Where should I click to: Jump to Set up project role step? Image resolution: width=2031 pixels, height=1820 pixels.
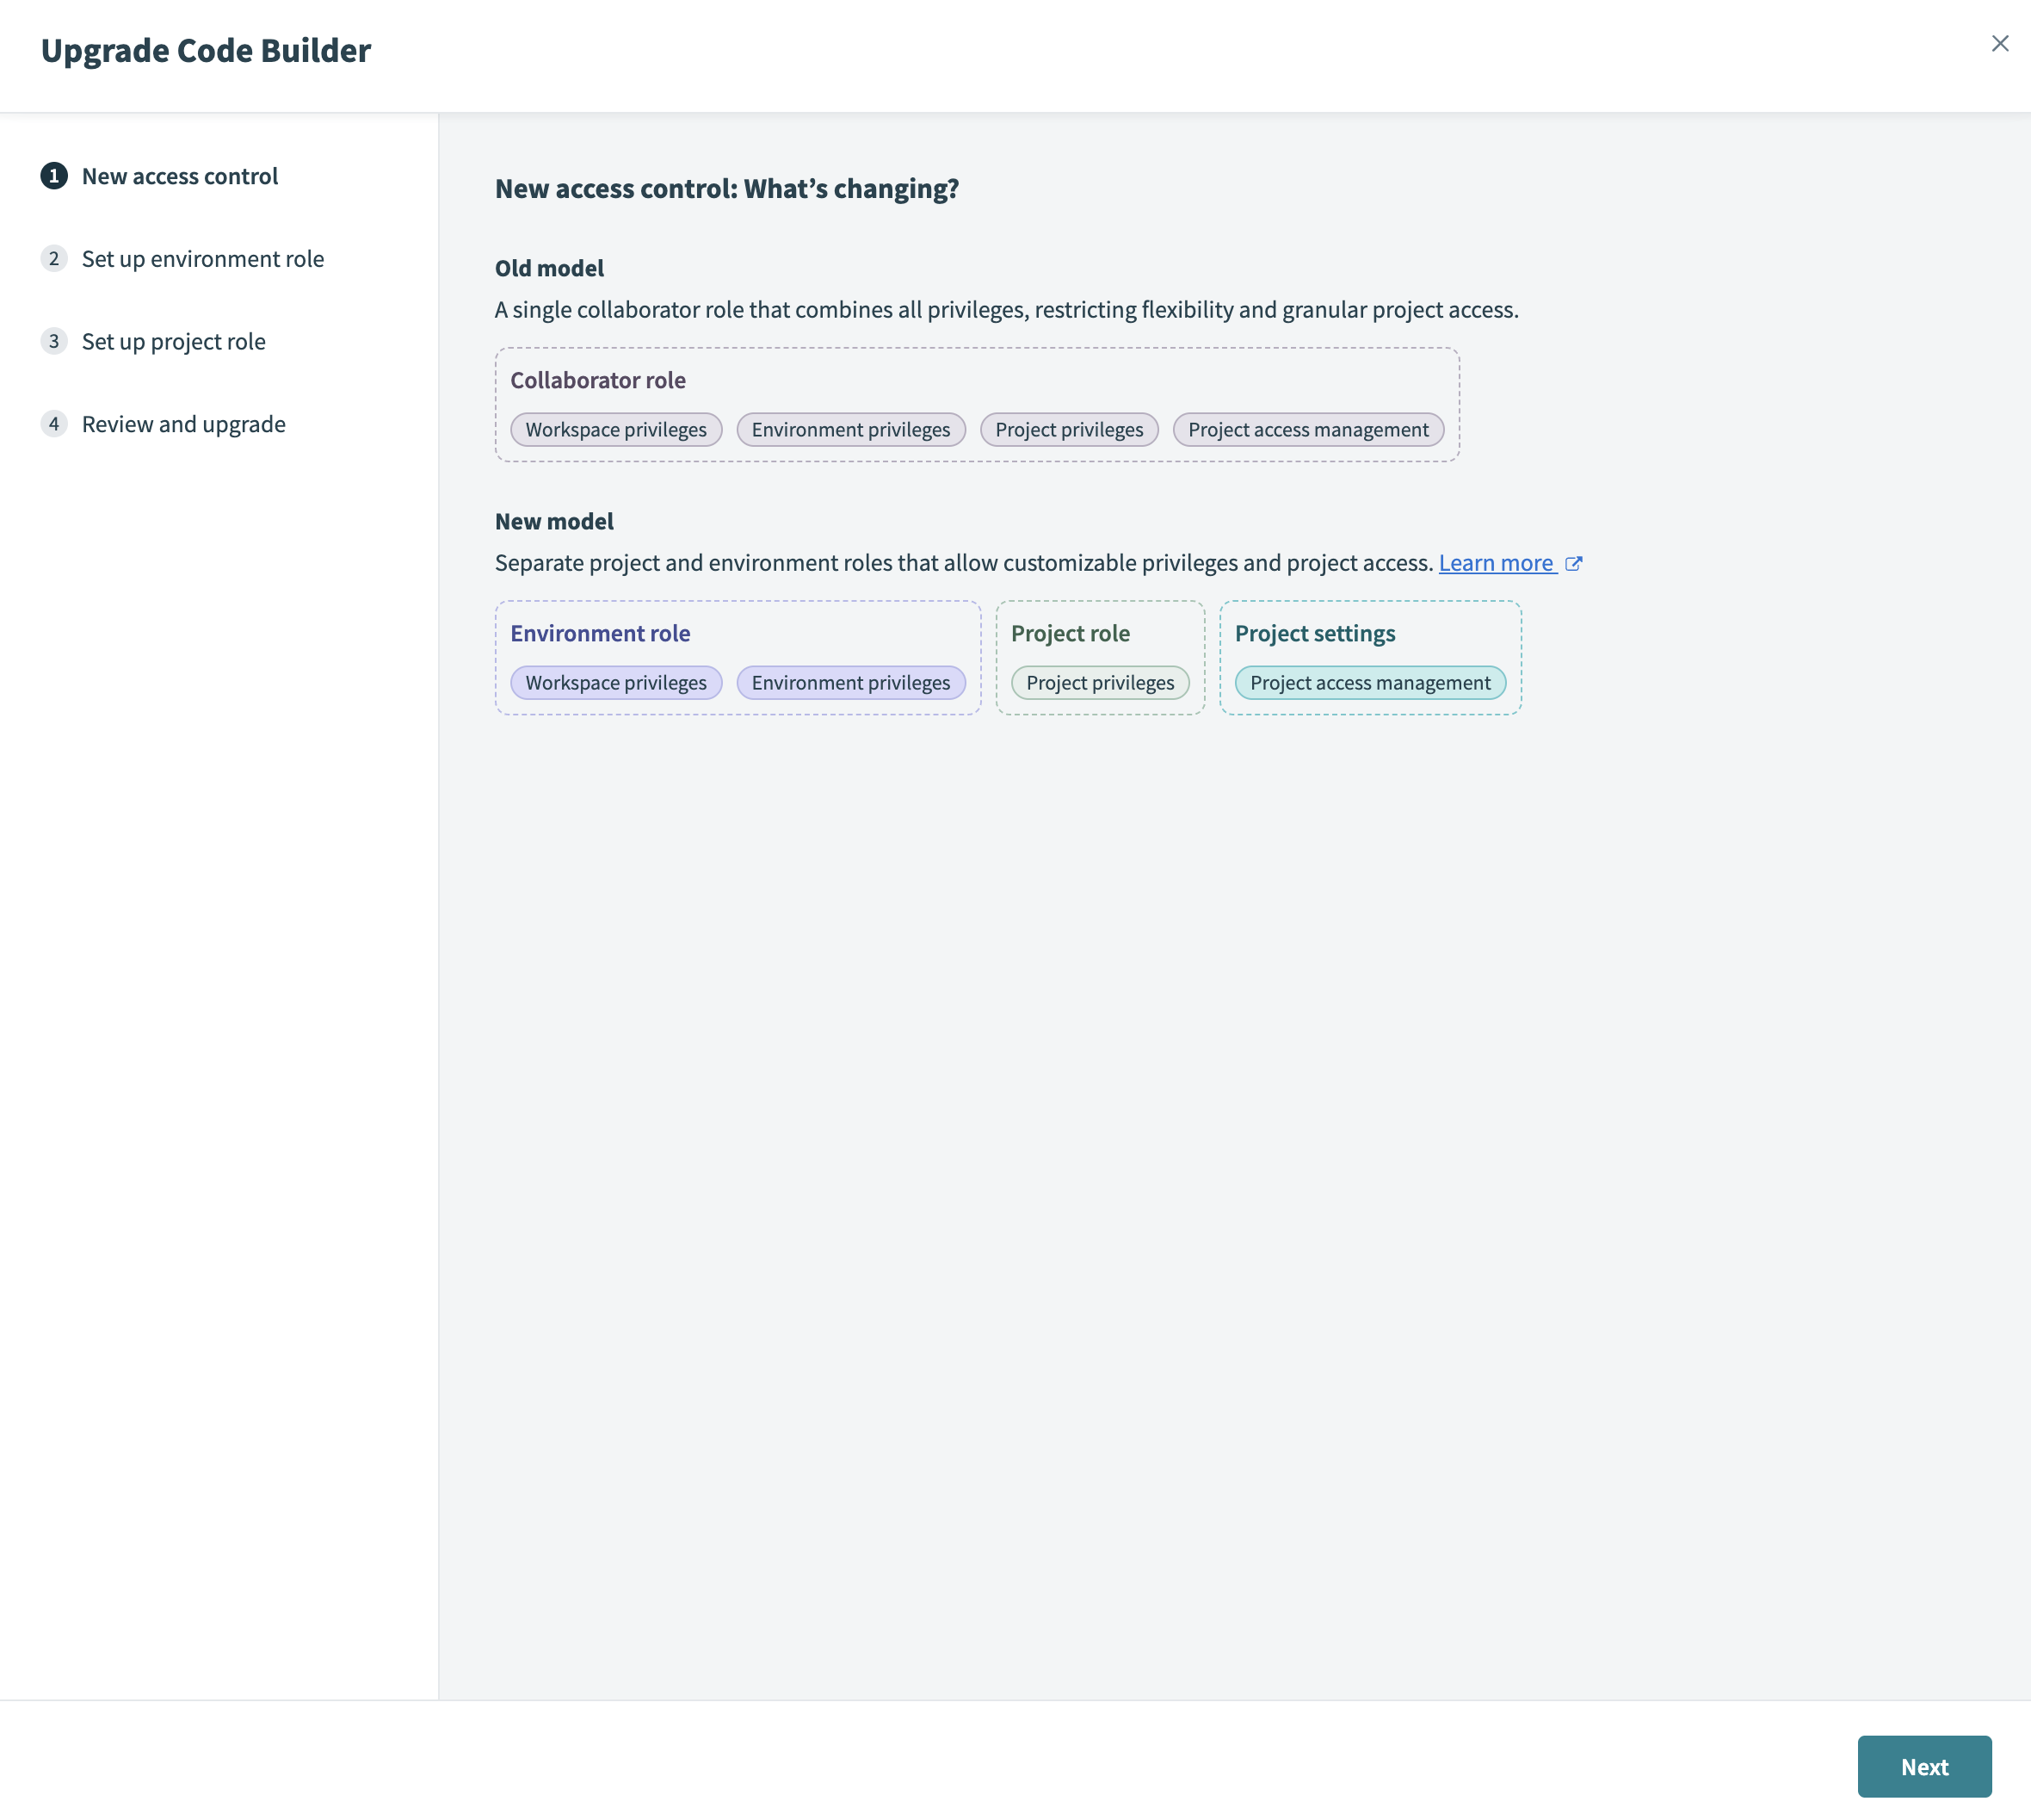174,341
